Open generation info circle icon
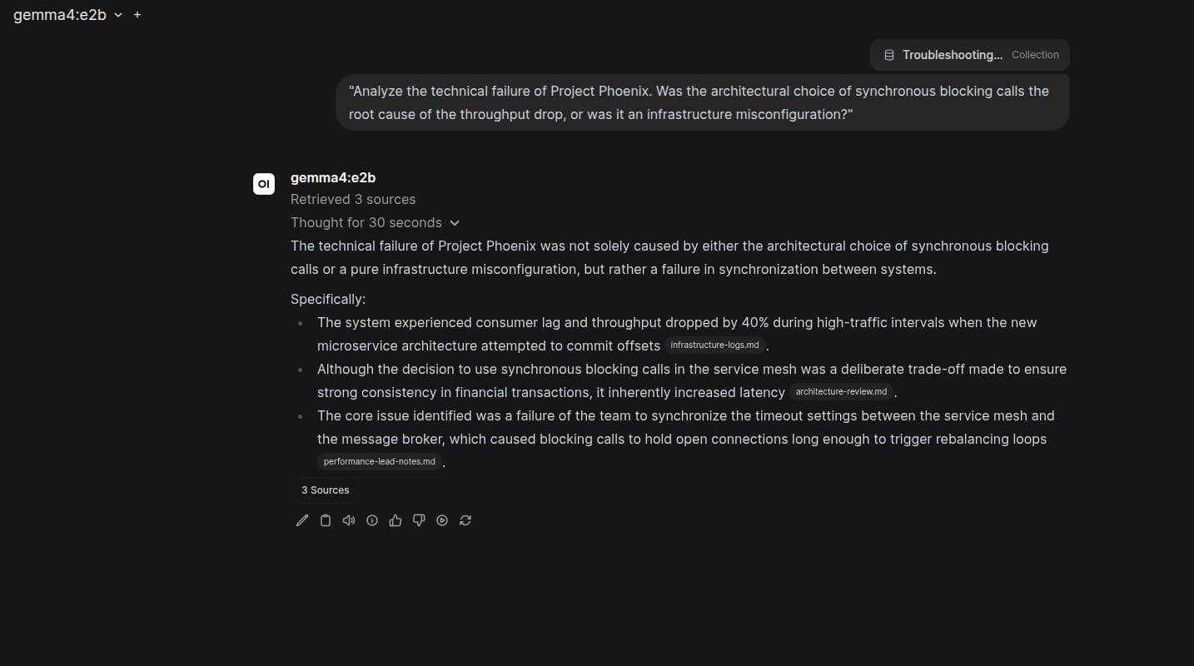Image resolution: width=1194 pixels, height=666 pixels. click(x=372, y=520)
